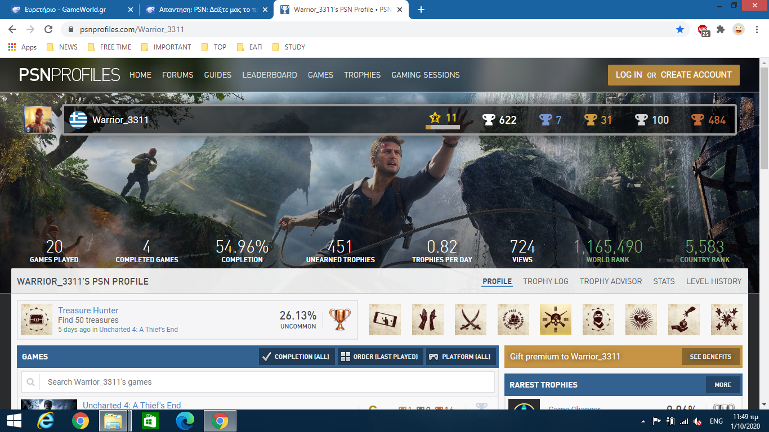Open the Uncharted 4: A Thief's End link
The height and width of the screenshot is (432, 769).
[x=132, y=405]
